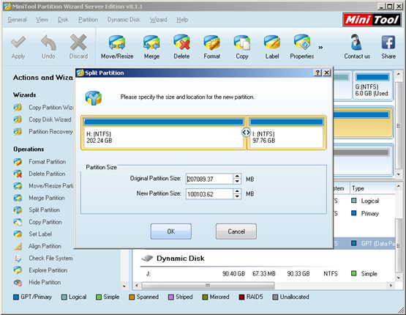Choose Copy Partition operation in sidebar
This screenshot has height=315, width=406.
click(38, 222)
